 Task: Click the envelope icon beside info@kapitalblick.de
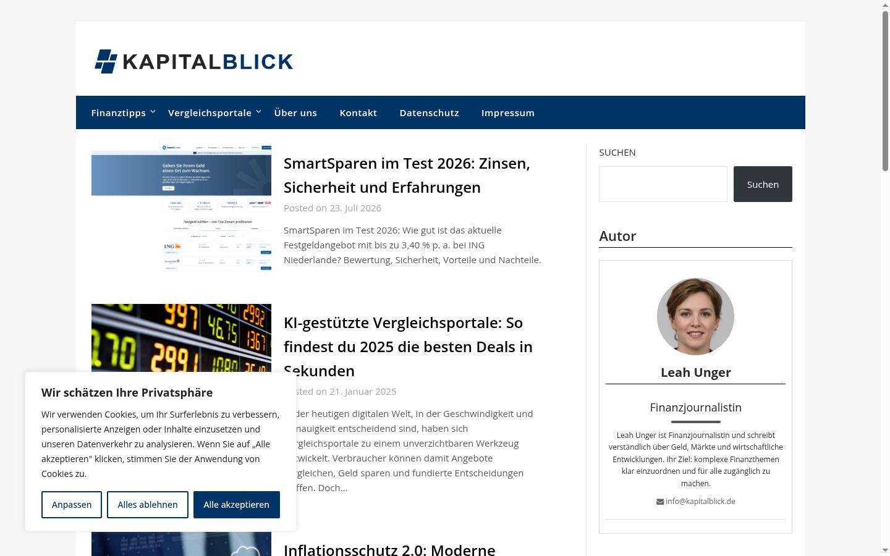point(660,502)
